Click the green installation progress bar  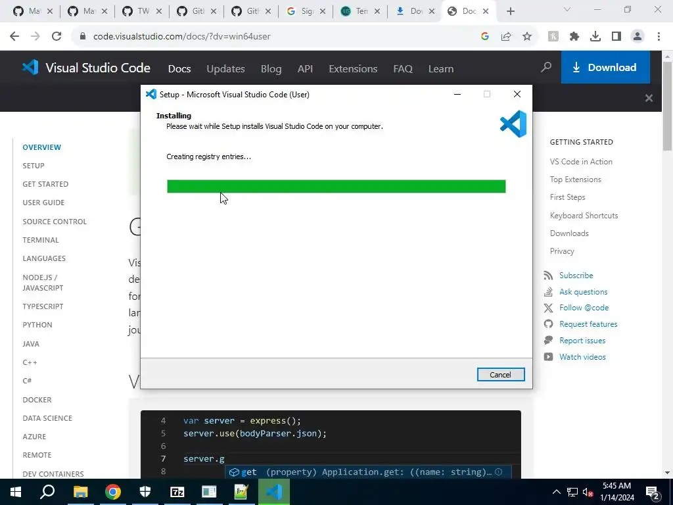pyautogui.click(x=336, y=186)
